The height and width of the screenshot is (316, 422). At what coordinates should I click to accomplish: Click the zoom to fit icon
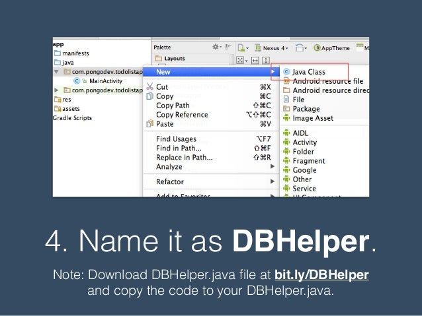click(241, 60)
